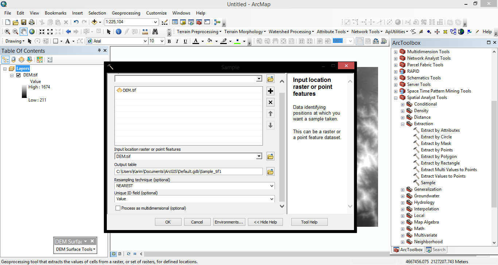Switch TOC to List By Source
Screen dimensions: 498x265
13,60
